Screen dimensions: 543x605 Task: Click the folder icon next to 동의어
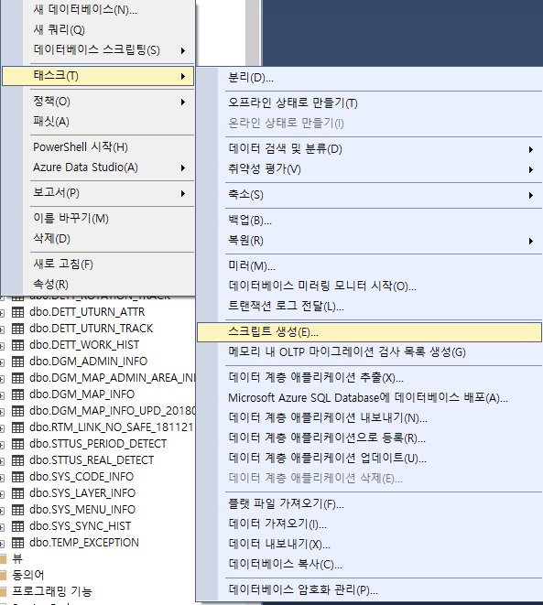click(3, 576)
